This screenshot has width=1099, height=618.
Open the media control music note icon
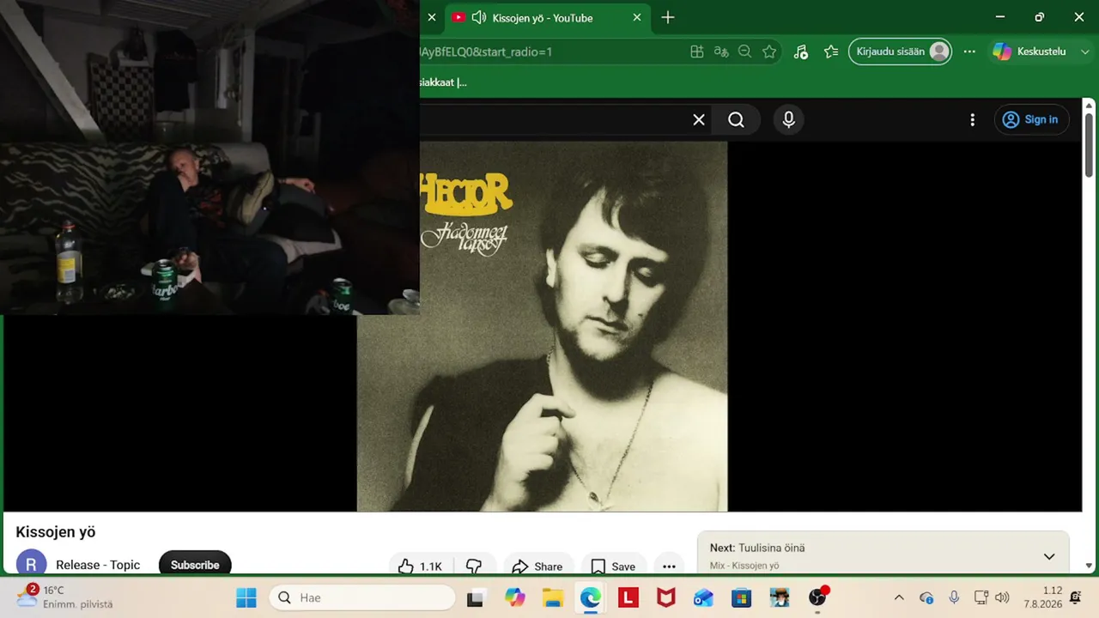click(x=800, y=51)
